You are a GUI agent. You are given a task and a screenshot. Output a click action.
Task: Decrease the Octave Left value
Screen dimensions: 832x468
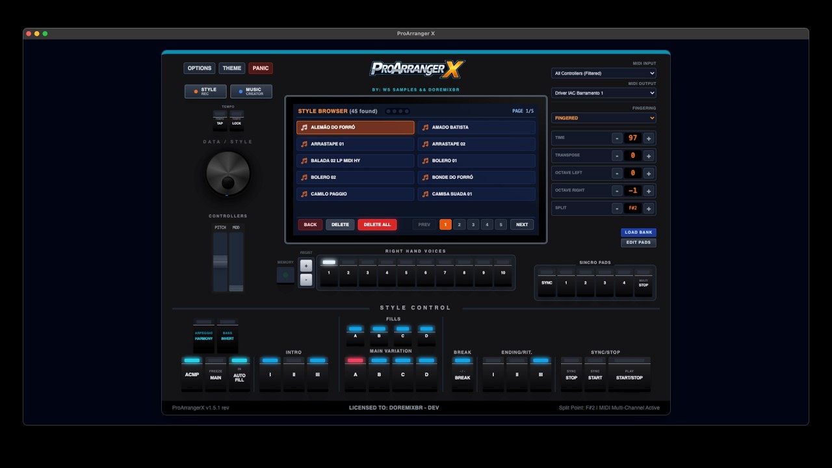pyautogui.click(x=617, y=174)
